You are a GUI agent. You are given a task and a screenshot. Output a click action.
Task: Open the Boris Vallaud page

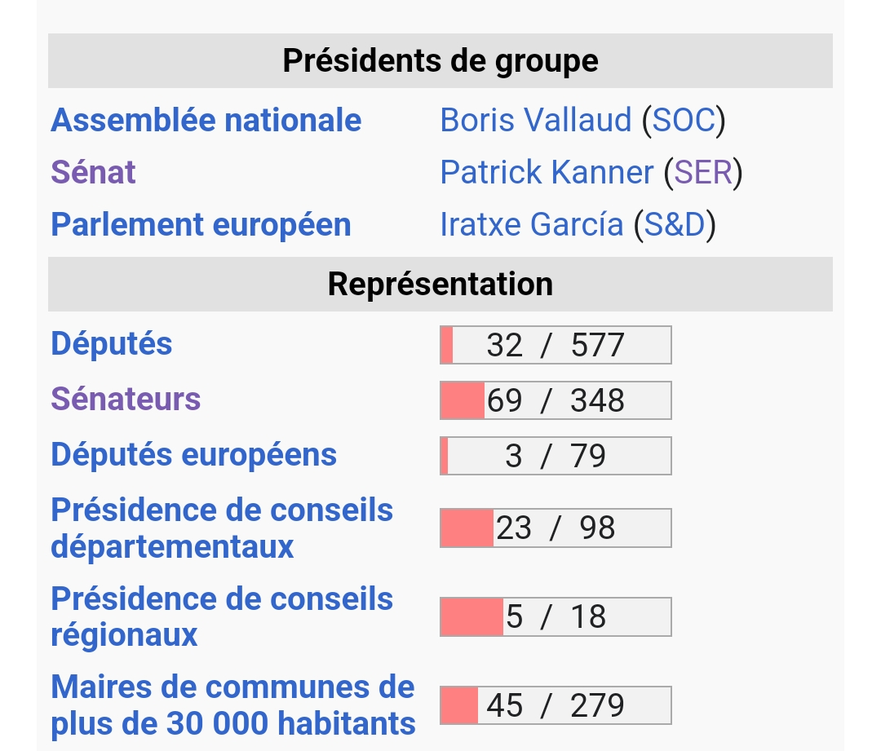536,120
